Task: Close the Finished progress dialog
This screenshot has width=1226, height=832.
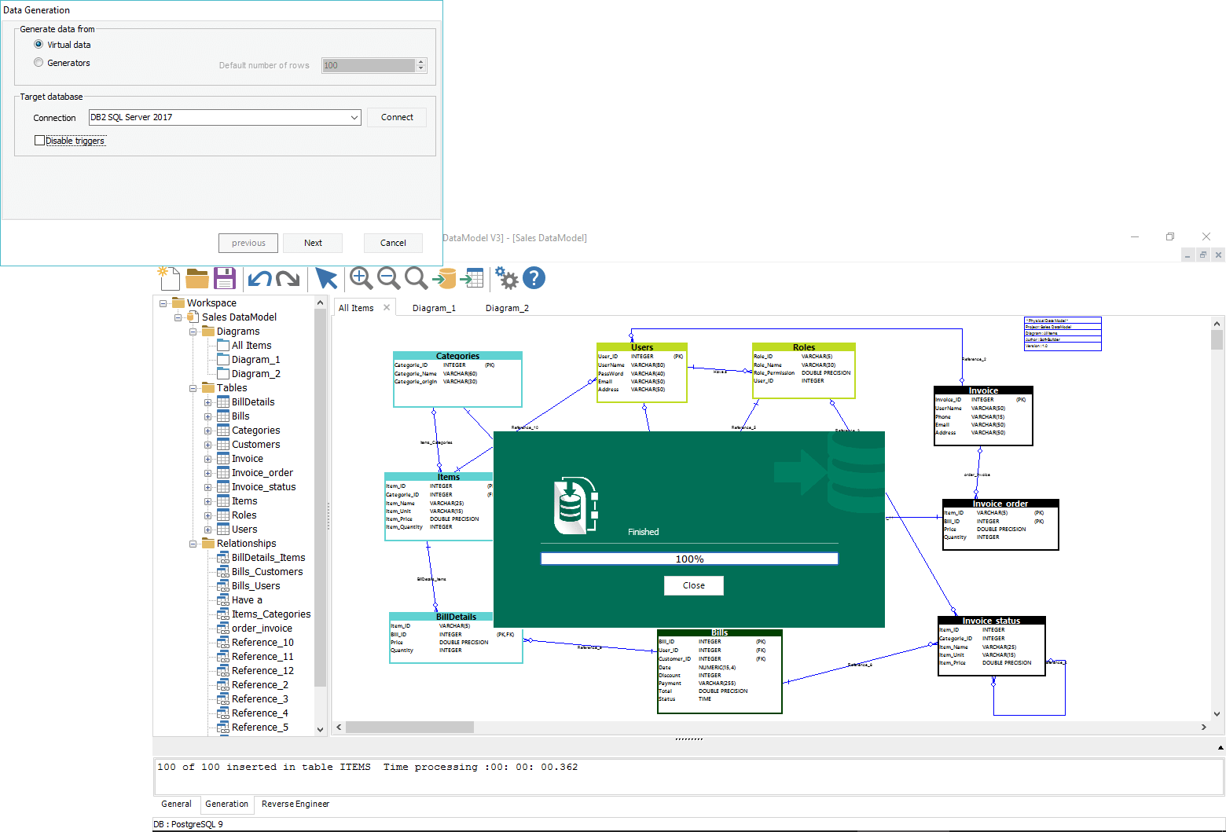Action: [x=693, y=585]
